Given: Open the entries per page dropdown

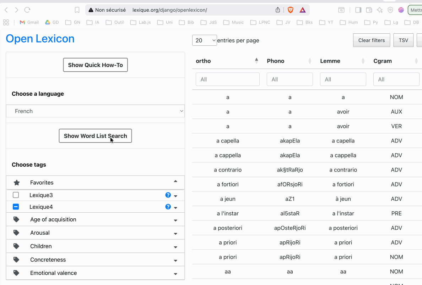Looking at the screenshot, I should [x=205, y=40].
